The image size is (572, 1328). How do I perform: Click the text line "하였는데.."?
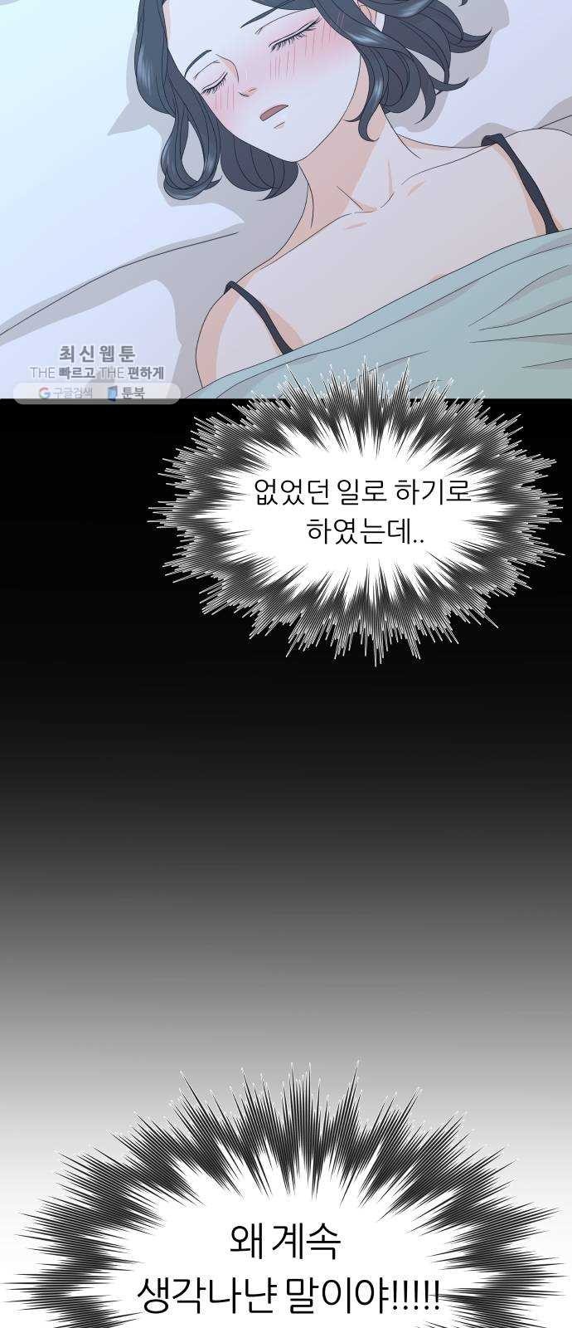point(364,530)
